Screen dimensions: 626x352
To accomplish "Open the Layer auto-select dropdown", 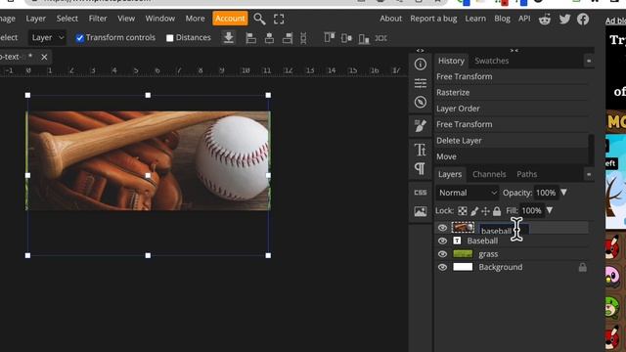I will tap(47, 38).
